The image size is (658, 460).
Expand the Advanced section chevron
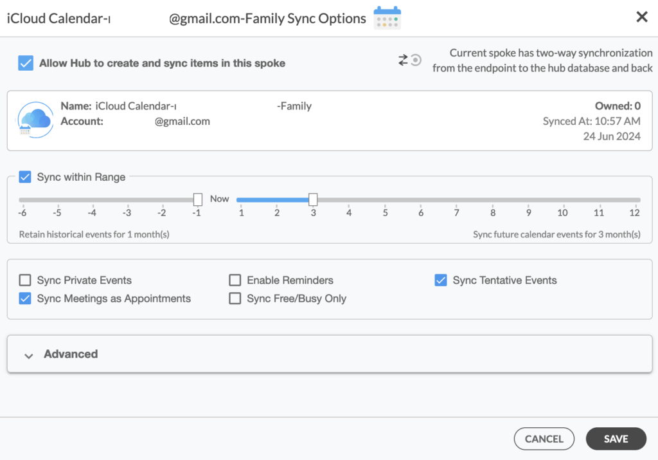click(x=28, y=356)
